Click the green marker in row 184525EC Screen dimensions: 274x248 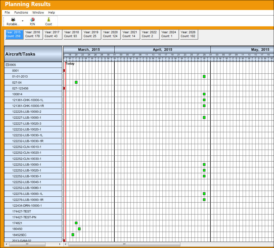click(x=73, y=235)
